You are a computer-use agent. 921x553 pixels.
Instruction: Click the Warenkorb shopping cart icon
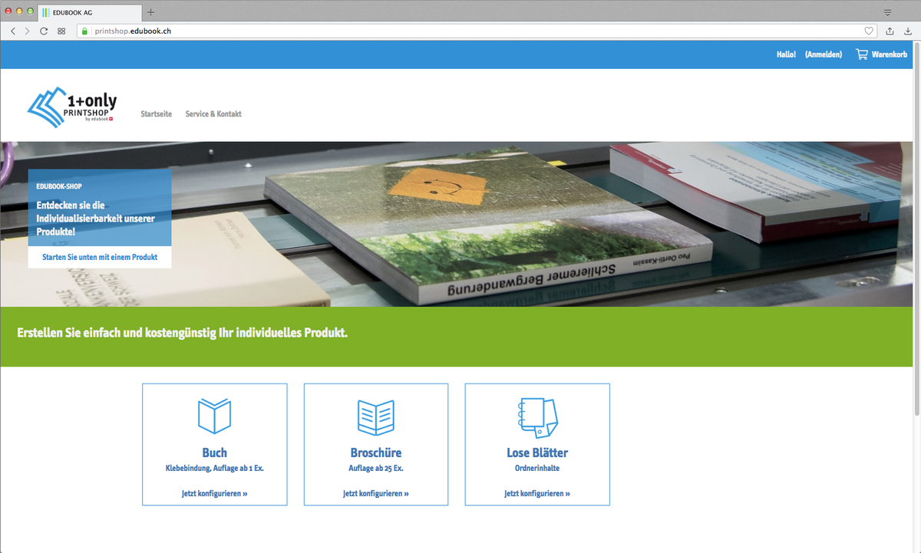(x=862, y=54)
